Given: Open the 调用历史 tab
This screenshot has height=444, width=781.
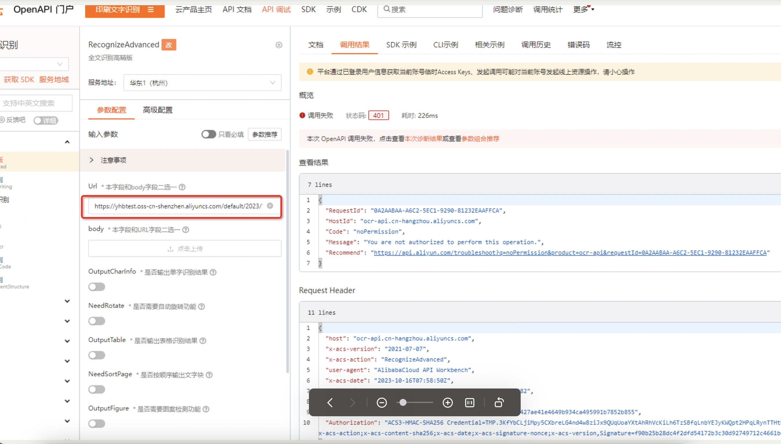Looking at the screenshot, I should tap(536, 45).
